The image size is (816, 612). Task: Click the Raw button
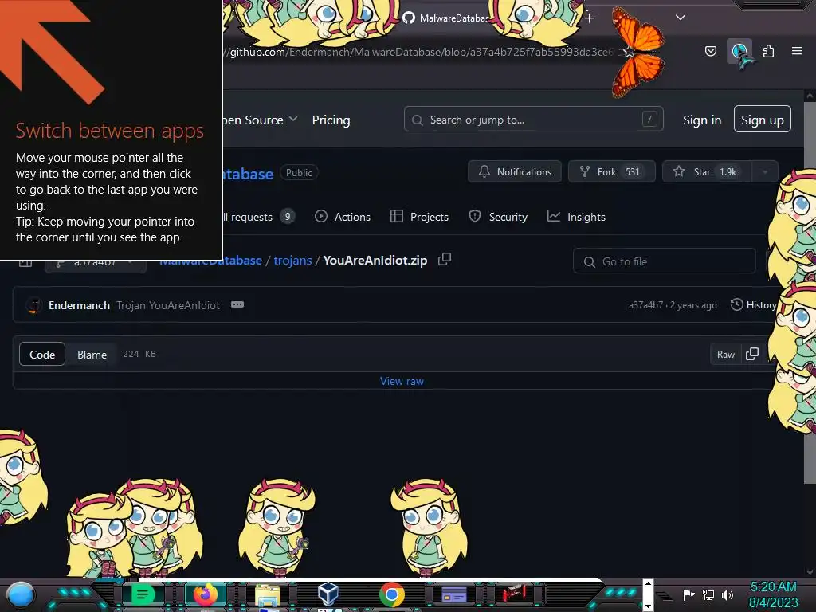click(726, 355)
